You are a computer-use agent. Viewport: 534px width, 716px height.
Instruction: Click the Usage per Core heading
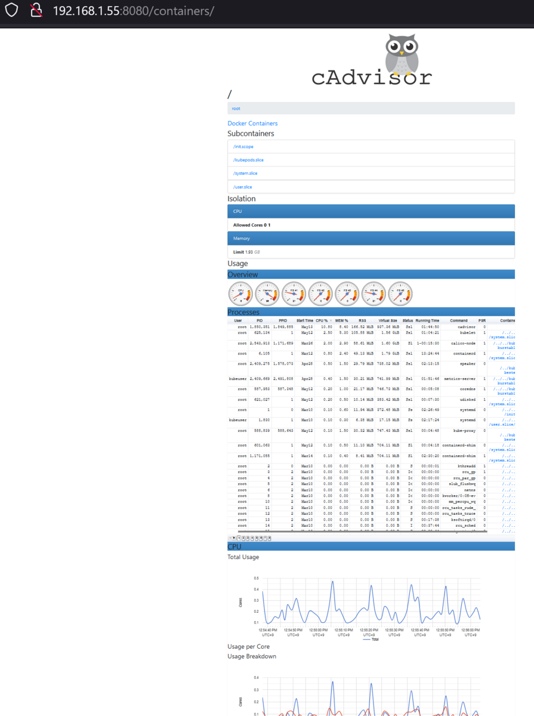(249, 647)
